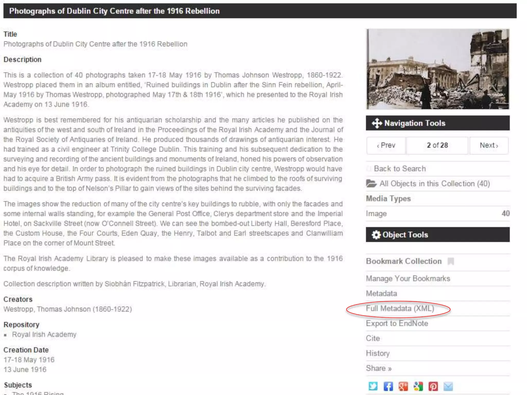
Task: Click the Google bookmarks share icon
Action: (x=418, y=386)
